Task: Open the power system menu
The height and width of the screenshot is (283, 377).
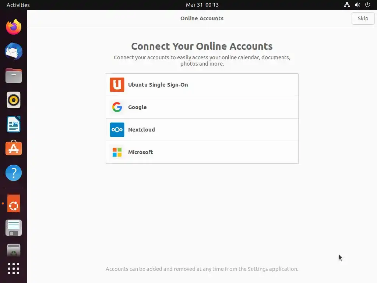Action: coord(368,5)
